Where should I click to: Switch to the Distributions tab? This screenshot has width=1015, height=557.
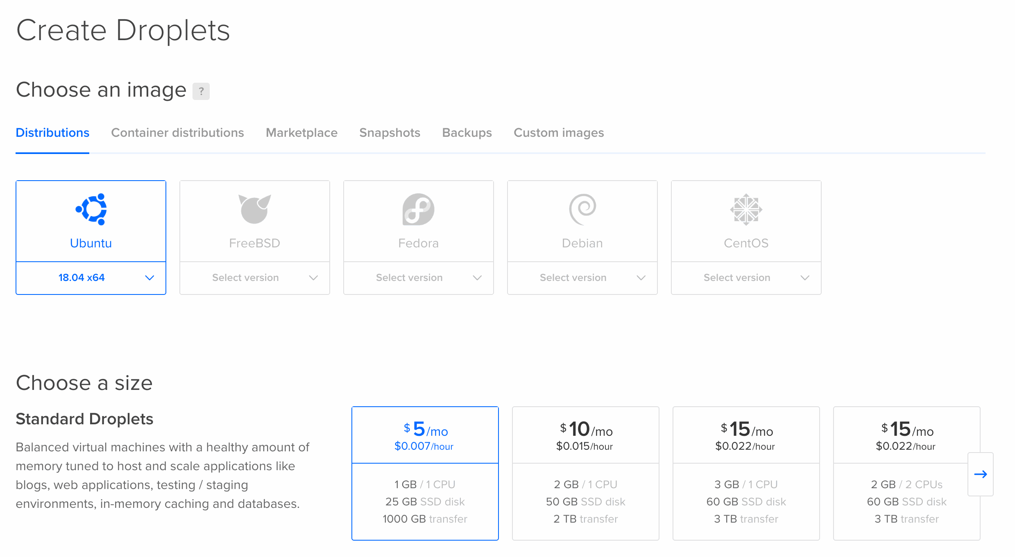[x=52, y=133]
